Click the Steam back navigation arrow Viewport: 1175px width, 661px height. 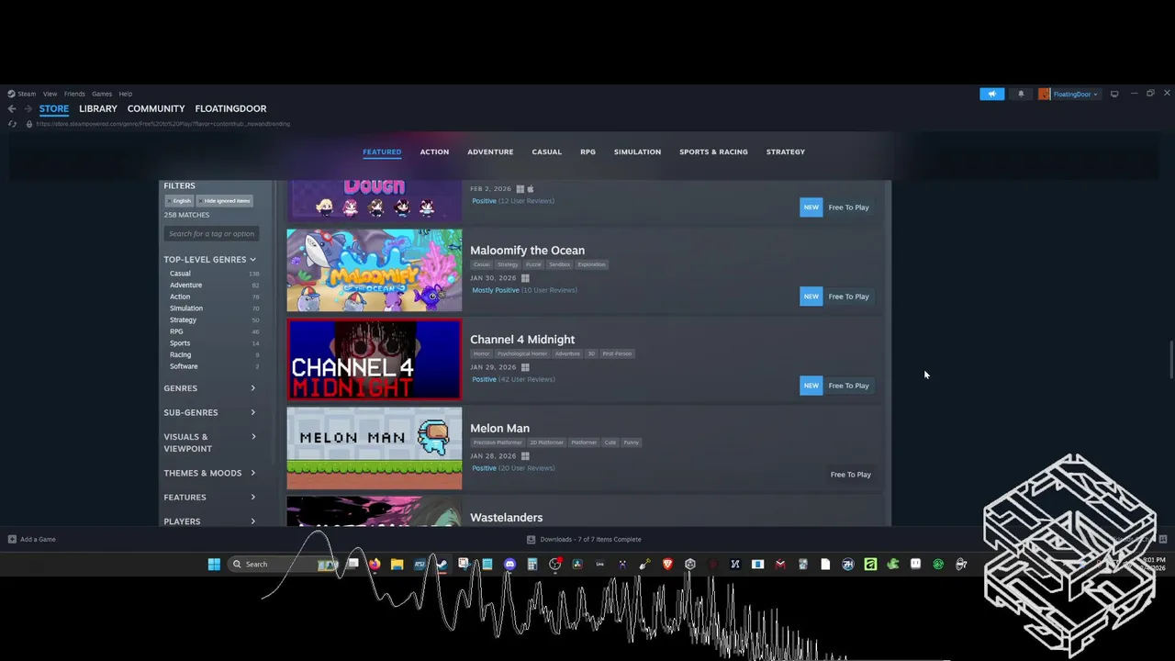pos(12,108)
